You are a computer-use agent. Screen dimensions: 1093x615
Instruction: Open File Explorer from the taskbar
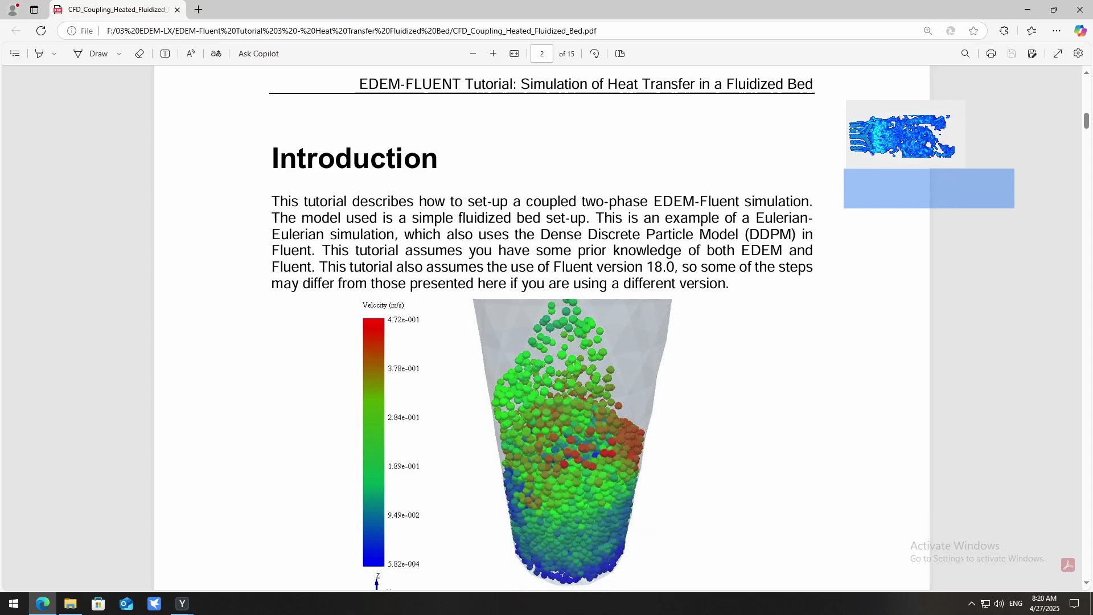tap(70, 604)
